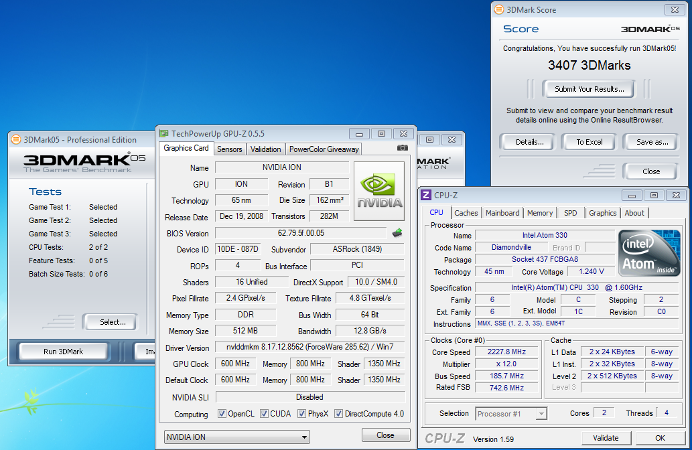The image size is (692, 450).
Task: Open the Graphics tab in CPU-Z
Action: pyautogui.click(x=603, y=213)
